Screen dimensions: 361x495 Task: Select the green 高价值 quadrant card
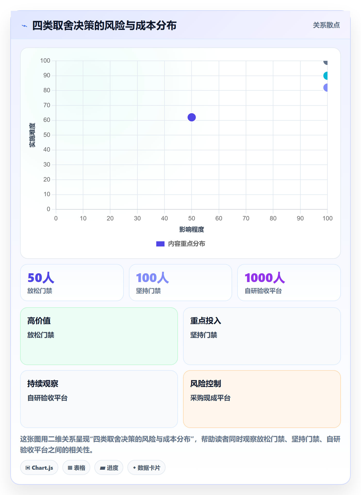point(99,336)
